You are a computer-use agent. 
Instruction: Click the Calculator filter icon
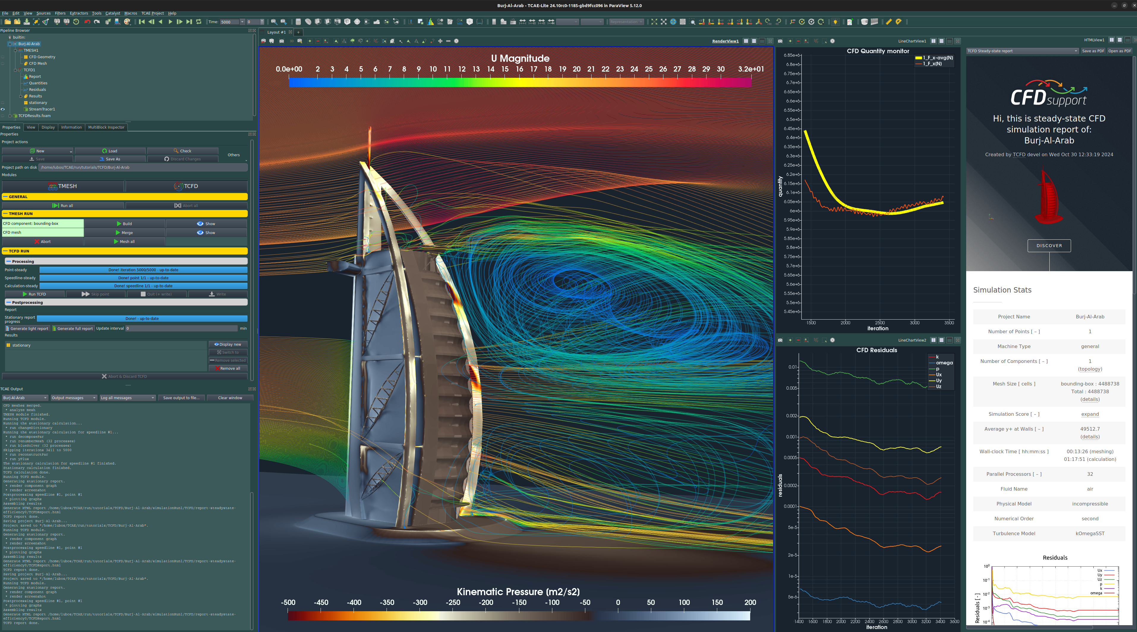point(298,22)
